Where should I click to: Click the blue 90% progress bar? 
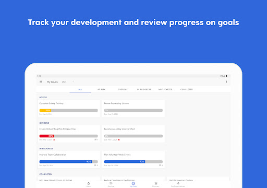click(68, 161)
